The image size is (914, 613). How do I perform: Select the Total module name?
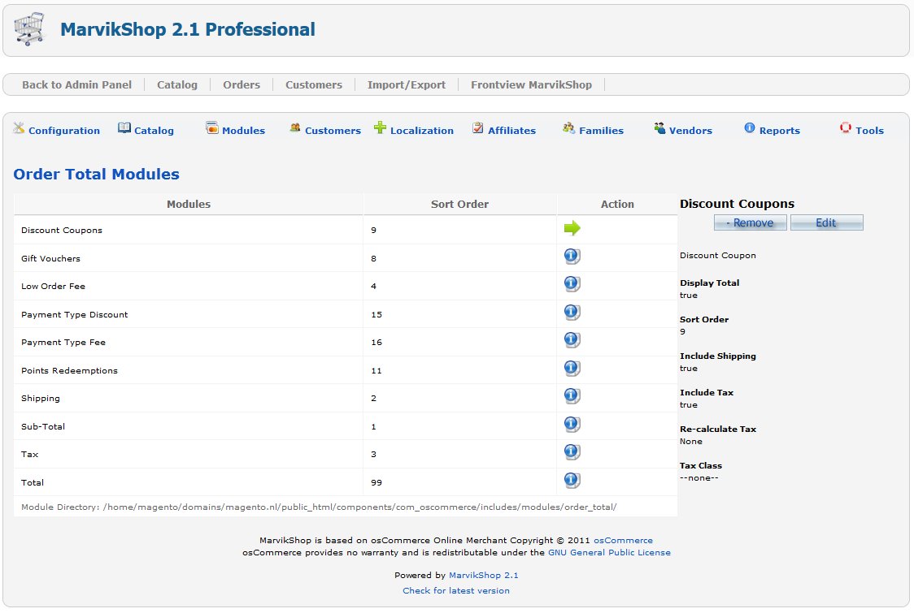(x=32, y=482)
